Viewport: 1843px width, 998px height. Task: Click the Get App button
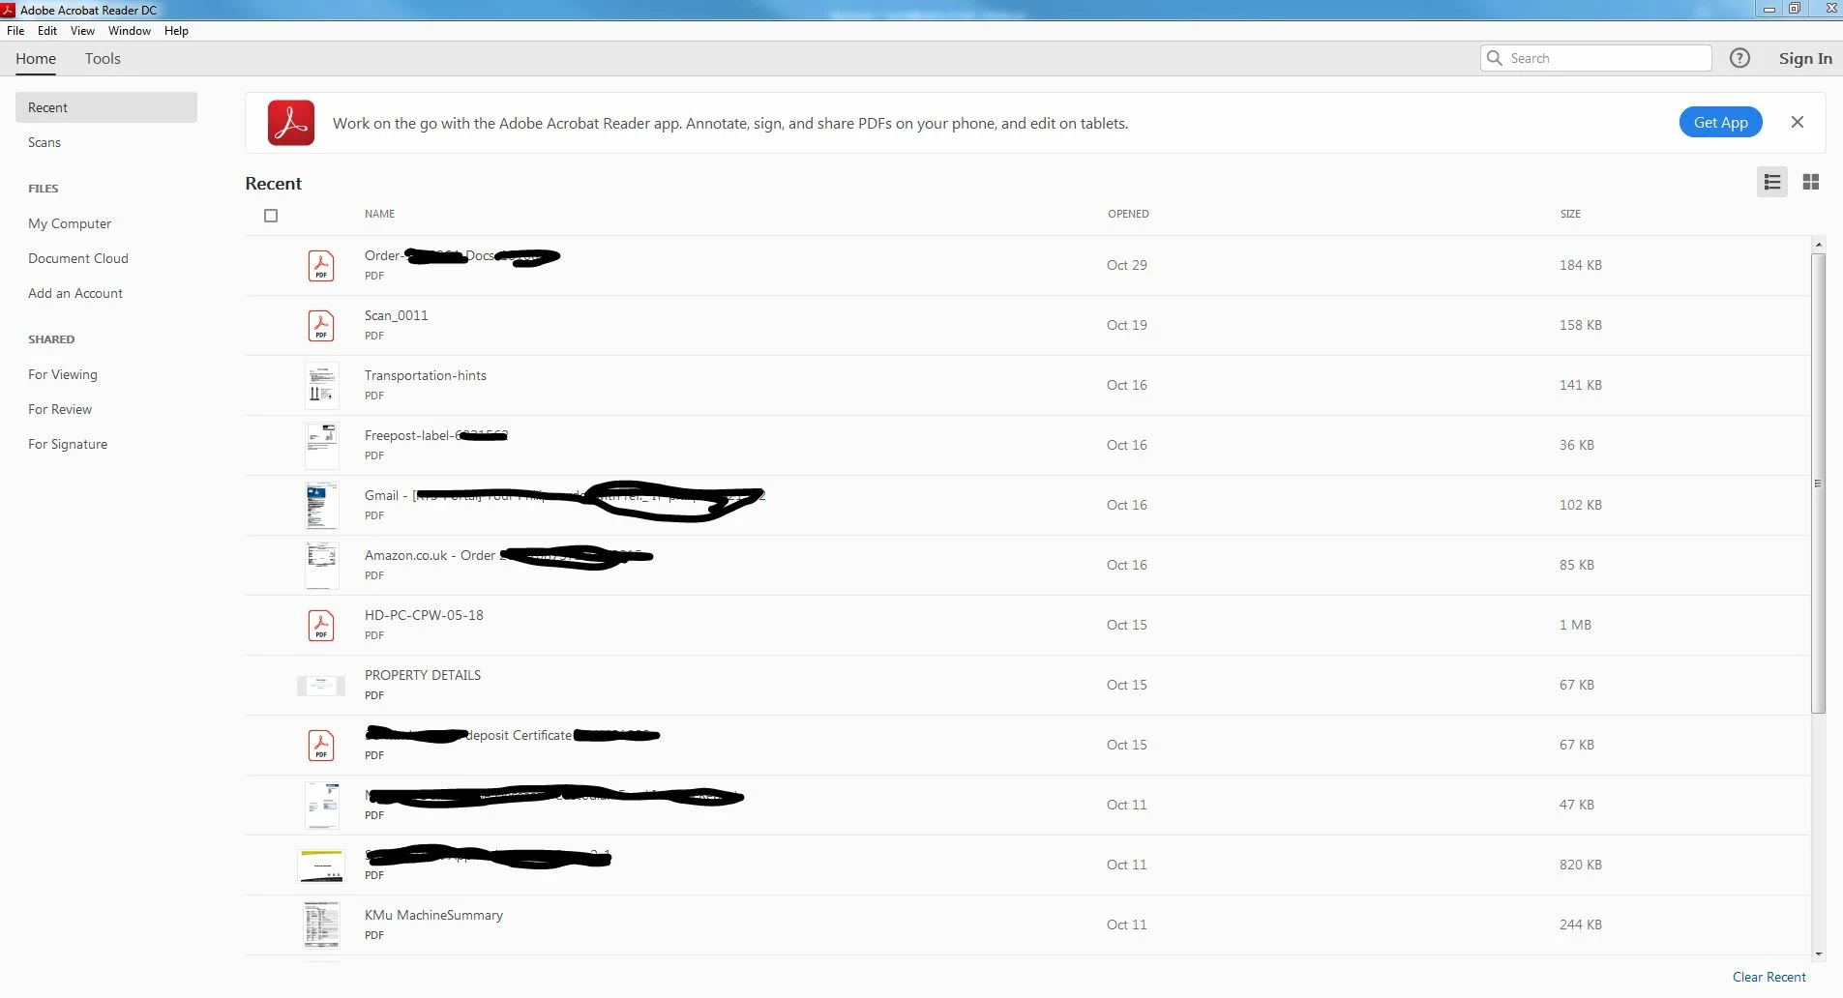point(1720,123)
